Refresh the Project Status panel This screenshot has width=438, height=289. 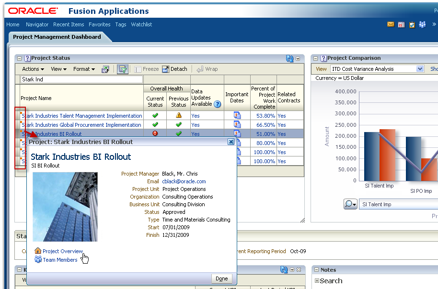[289, 58]
